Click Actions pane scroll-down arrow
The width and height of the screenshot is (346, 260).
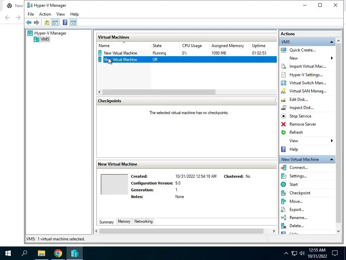[338, 231]
